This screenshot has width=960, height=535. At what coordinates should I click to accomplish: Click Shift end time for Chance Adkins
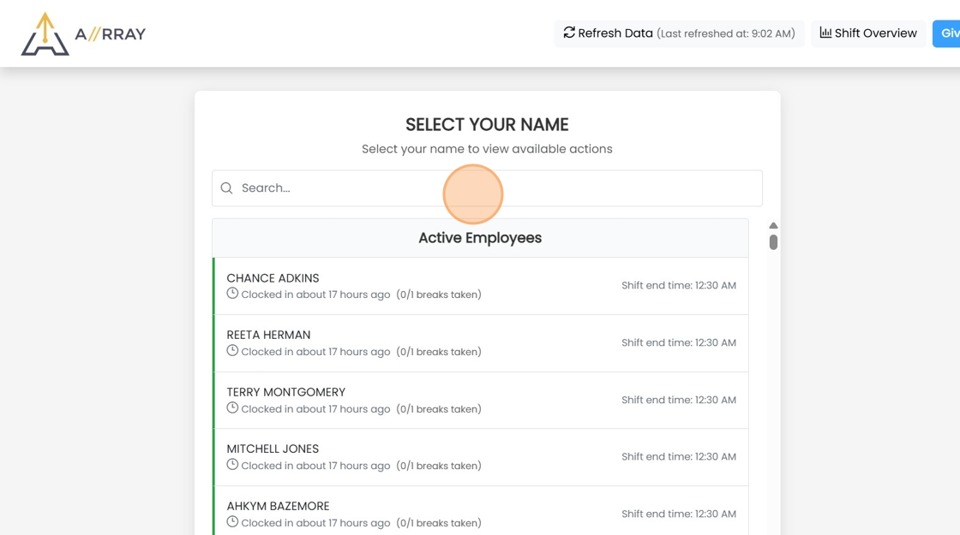(678, 286)
